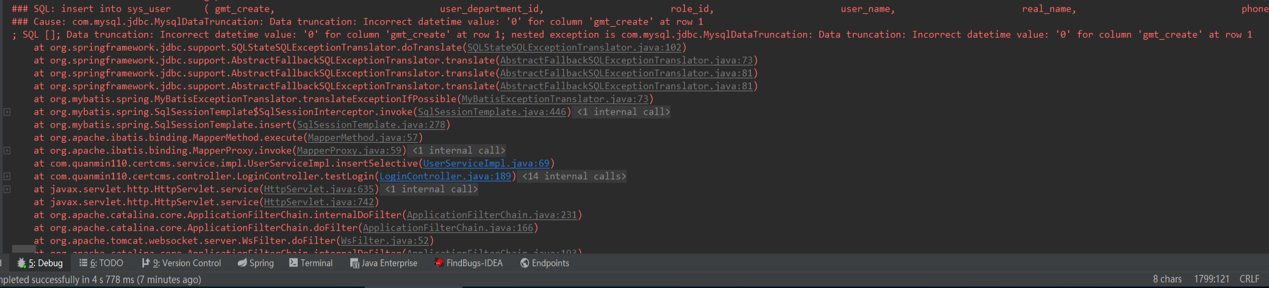Navigate to MapperProxy.java:59
This screenshot has width=1269, height=288.
(x=349, y=150)
